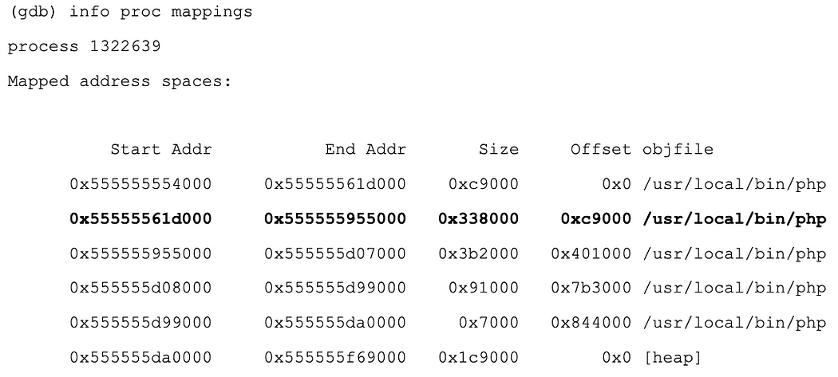This screenshot has height=377, width=838.
Task: Click the "Size" column header
Action: (x=498, y=150)
